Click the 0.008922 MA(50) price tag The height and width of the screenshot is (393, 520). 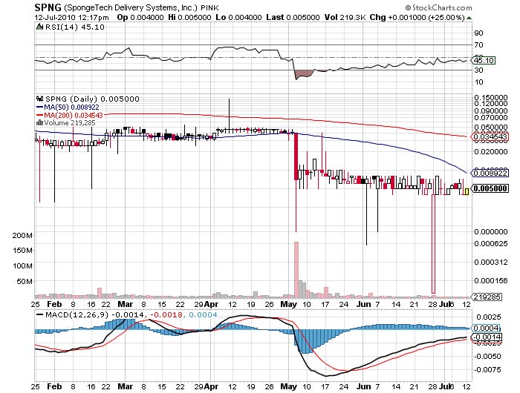(x=490, y=173)
